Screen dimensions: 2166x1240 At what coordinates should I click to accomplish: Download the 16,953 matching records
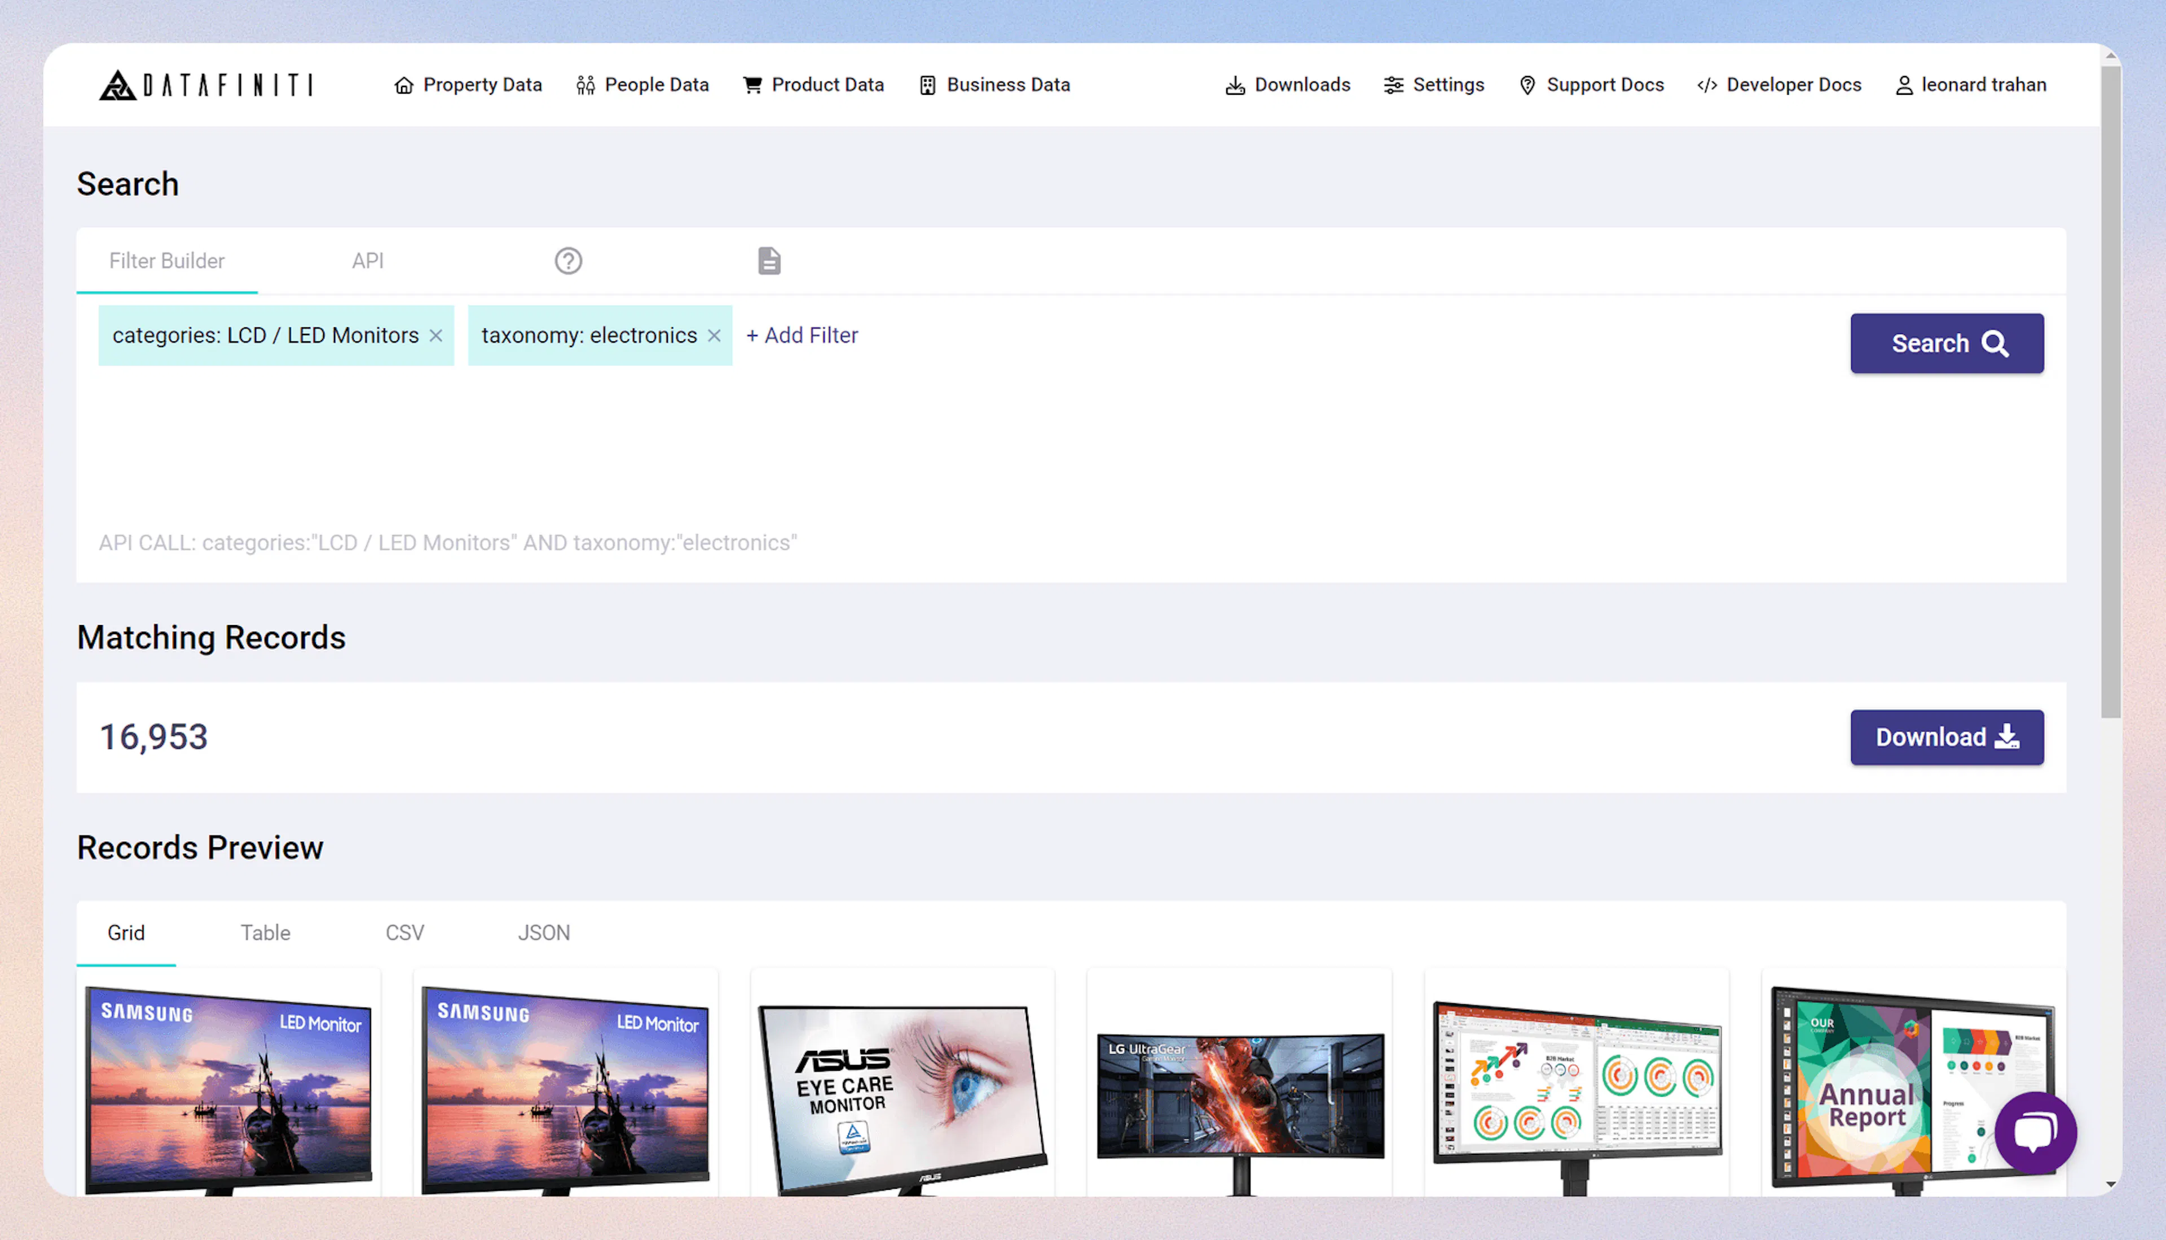point(1947,737)
